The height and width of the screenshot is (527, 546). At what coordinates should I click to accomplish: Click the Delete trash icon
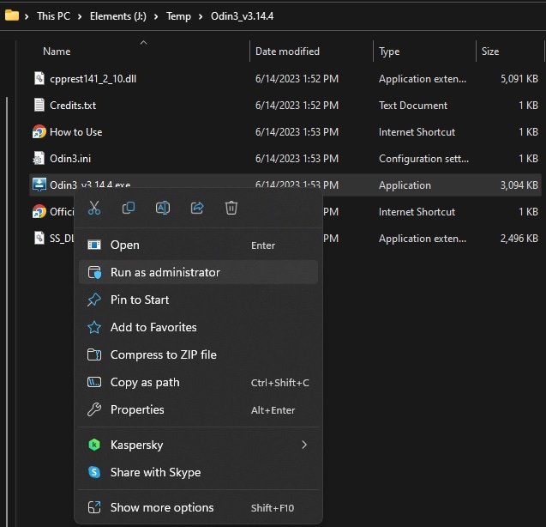[231, 208]
